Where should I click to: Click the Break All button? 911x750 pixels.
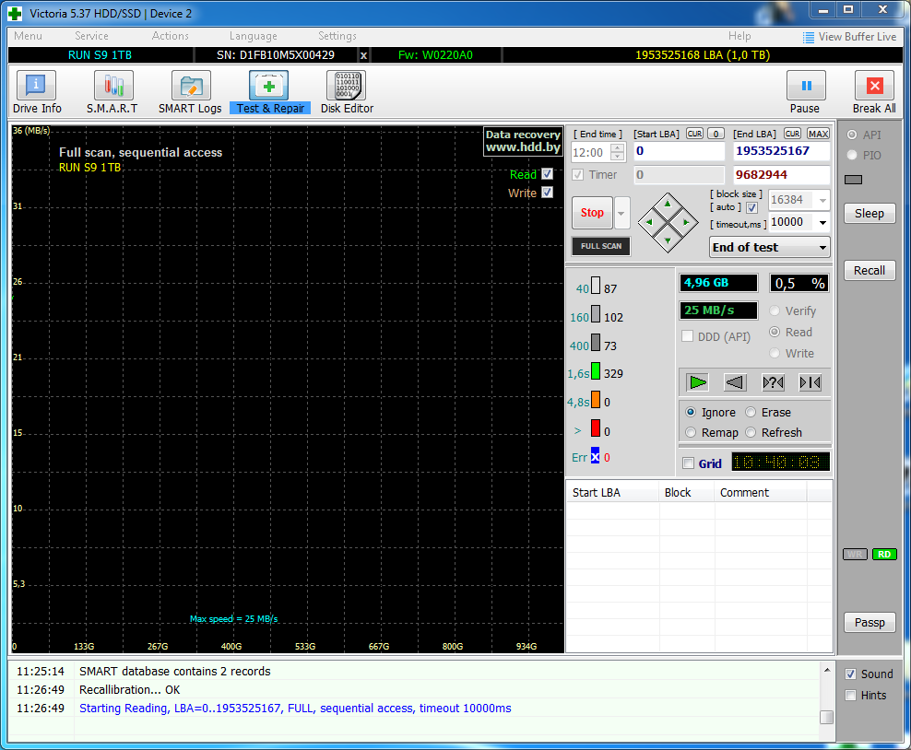click(x=874, y=92)
